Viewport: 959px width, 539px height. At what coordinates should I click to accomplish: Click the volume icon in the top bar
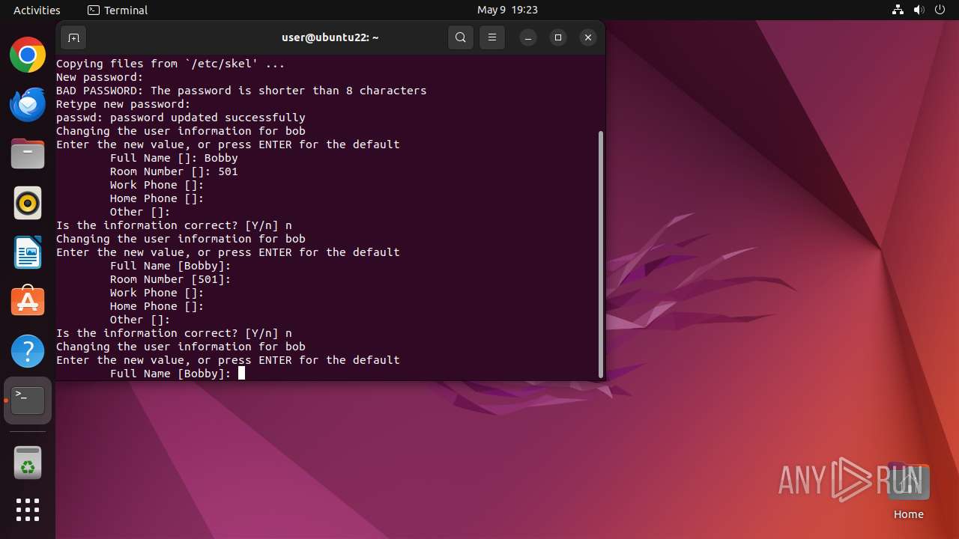(919, 10)
